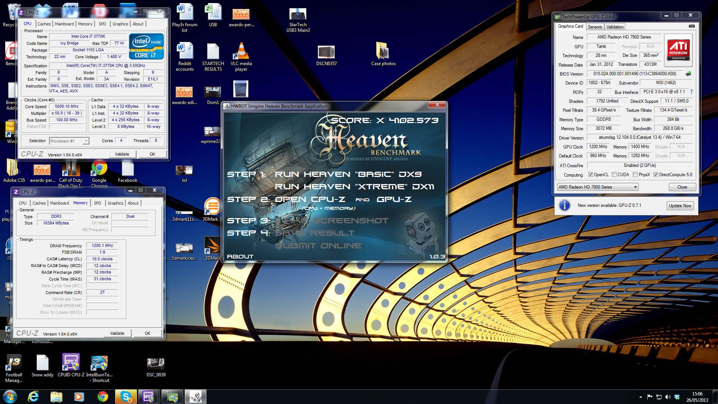Open CPU tab in lower CPU-Z window
The width and height of the screenshot is (718, 404).
pos(22,203)
